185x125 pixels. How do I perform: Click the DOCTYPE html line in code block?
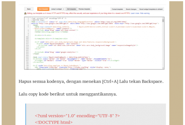click(54, 122)
